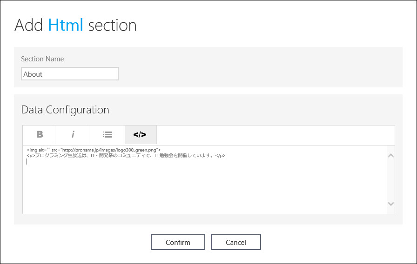Viewport: 417px width, 264px height.
Task: Click the Section Name label
Action: [x=42, y=59]
